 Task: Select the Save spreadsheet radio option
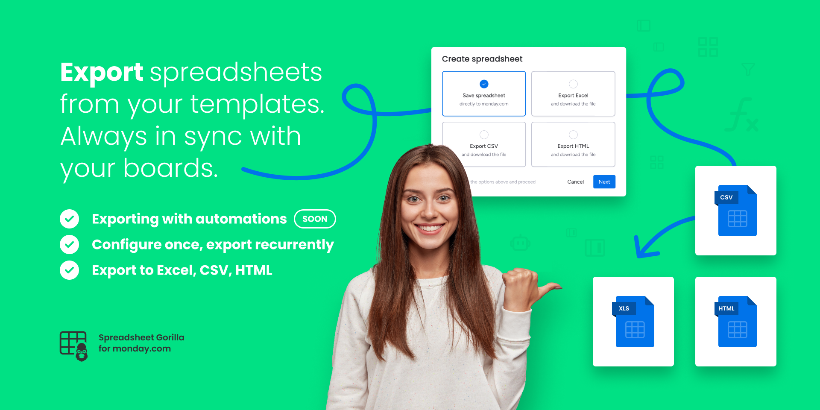tap(484, 84)
